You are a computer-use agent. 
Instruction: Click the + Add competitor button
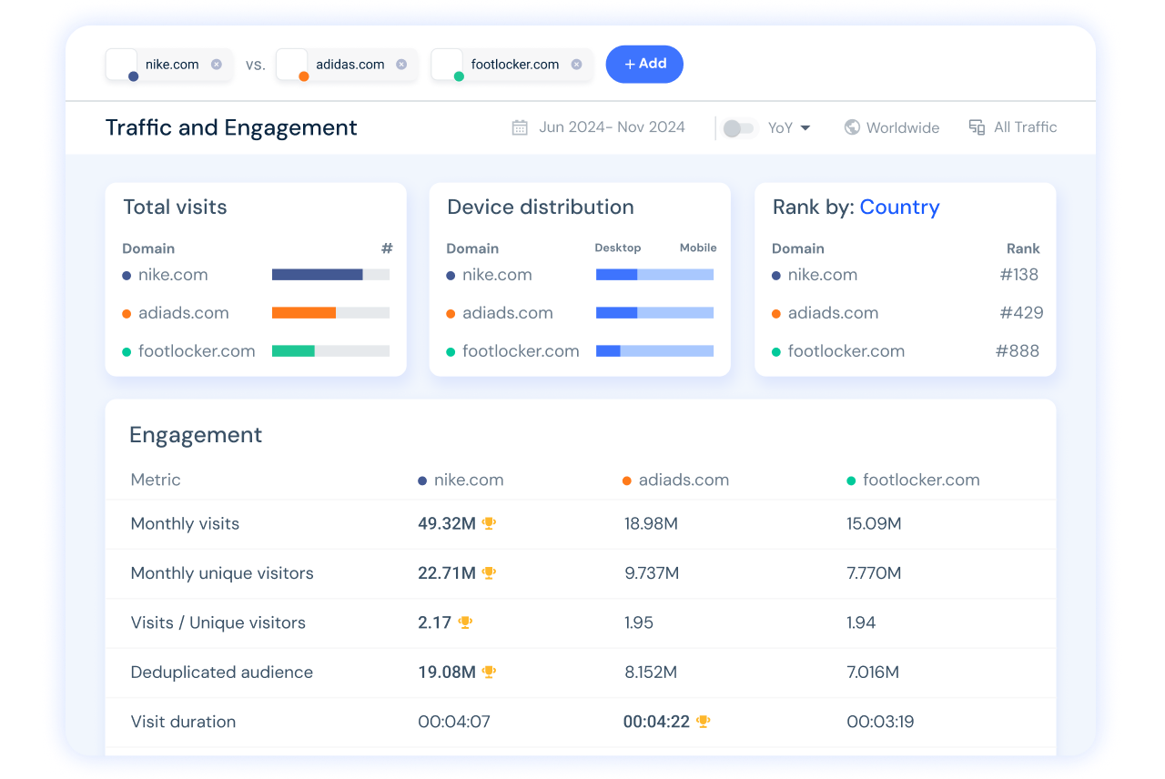644,64
